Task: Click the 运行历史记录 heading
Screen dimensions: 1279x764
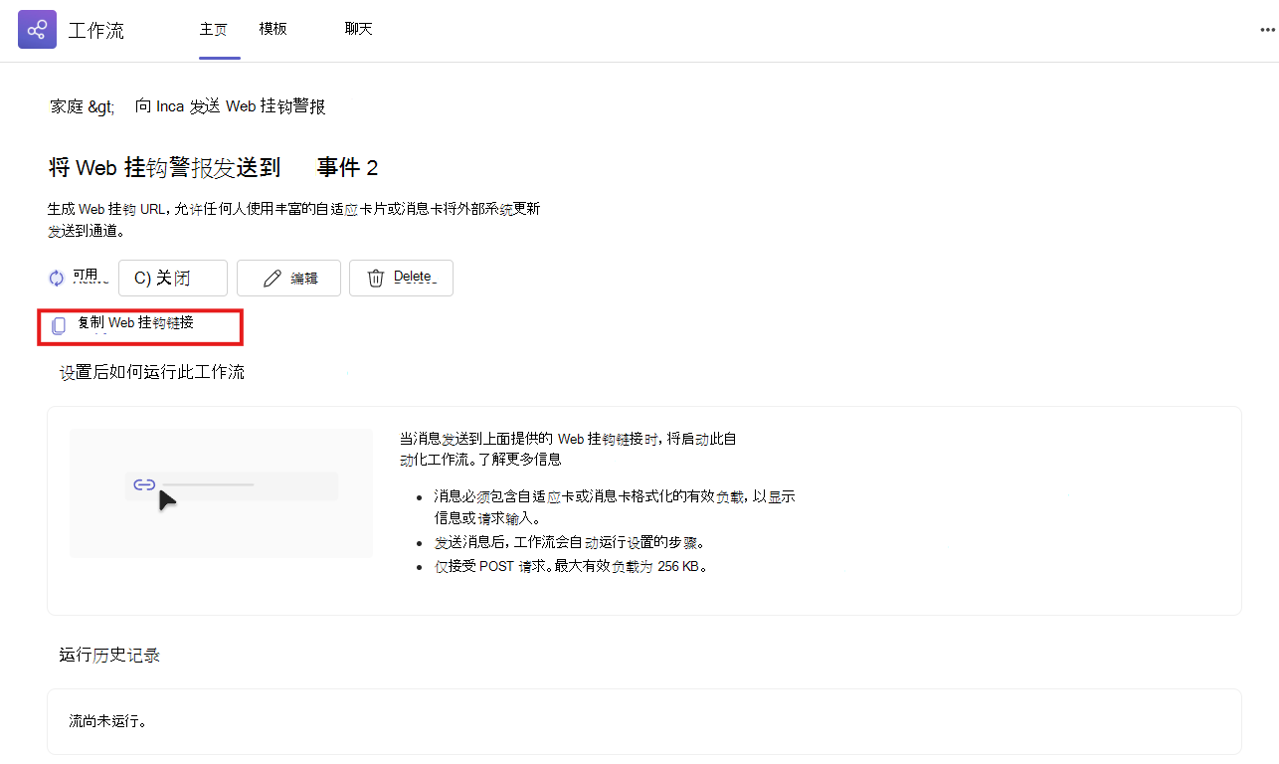Action: (109, 655)
